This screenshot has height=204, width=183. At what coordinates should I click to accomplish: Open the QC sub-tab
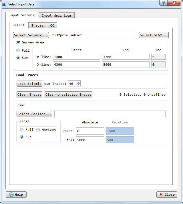coord(52,25)
